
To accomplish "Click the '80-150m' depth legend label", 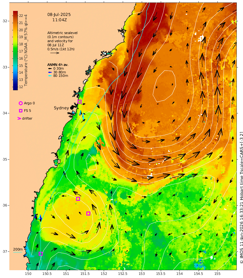I will coord(61,76).
